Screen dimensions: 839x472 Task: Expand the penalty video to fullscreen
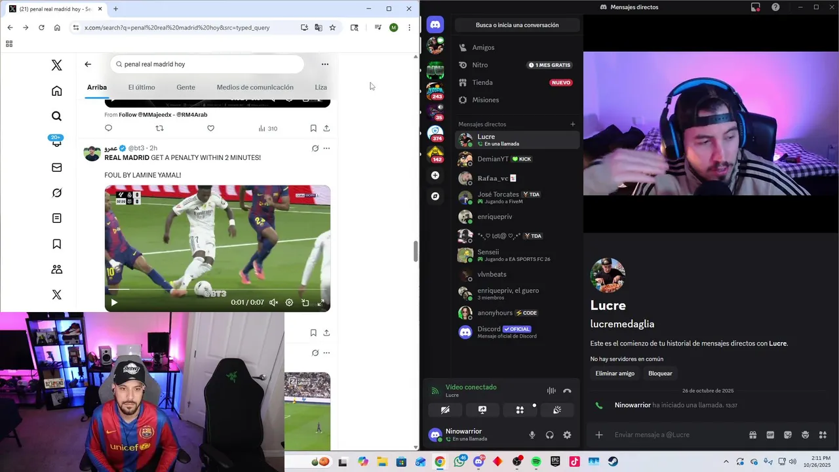pos(321,303)
